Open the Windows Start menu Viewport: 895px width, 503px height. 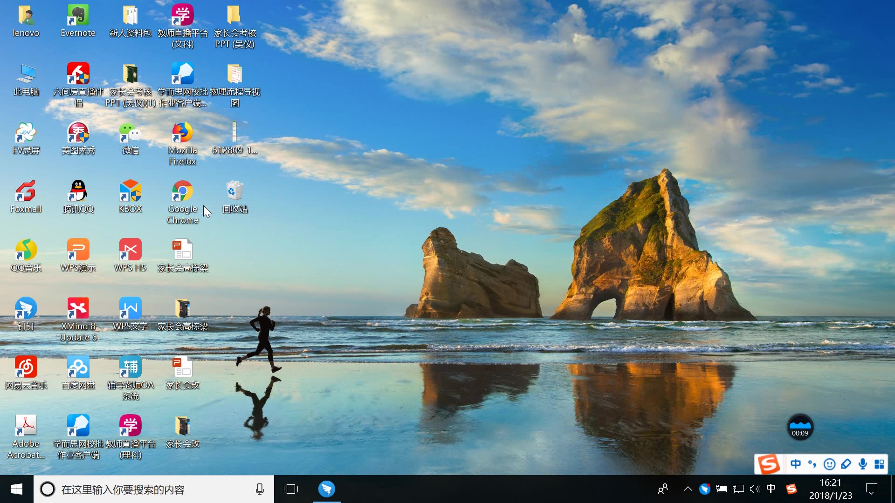coord(17,489)
